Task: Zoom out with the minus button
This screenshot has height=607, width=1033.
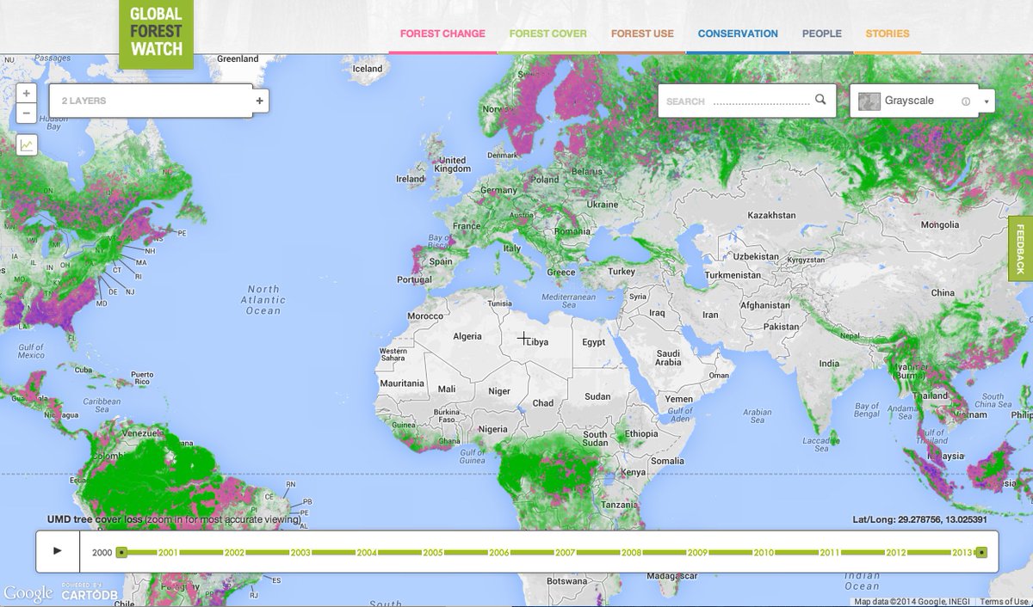Action: (27, 113)
